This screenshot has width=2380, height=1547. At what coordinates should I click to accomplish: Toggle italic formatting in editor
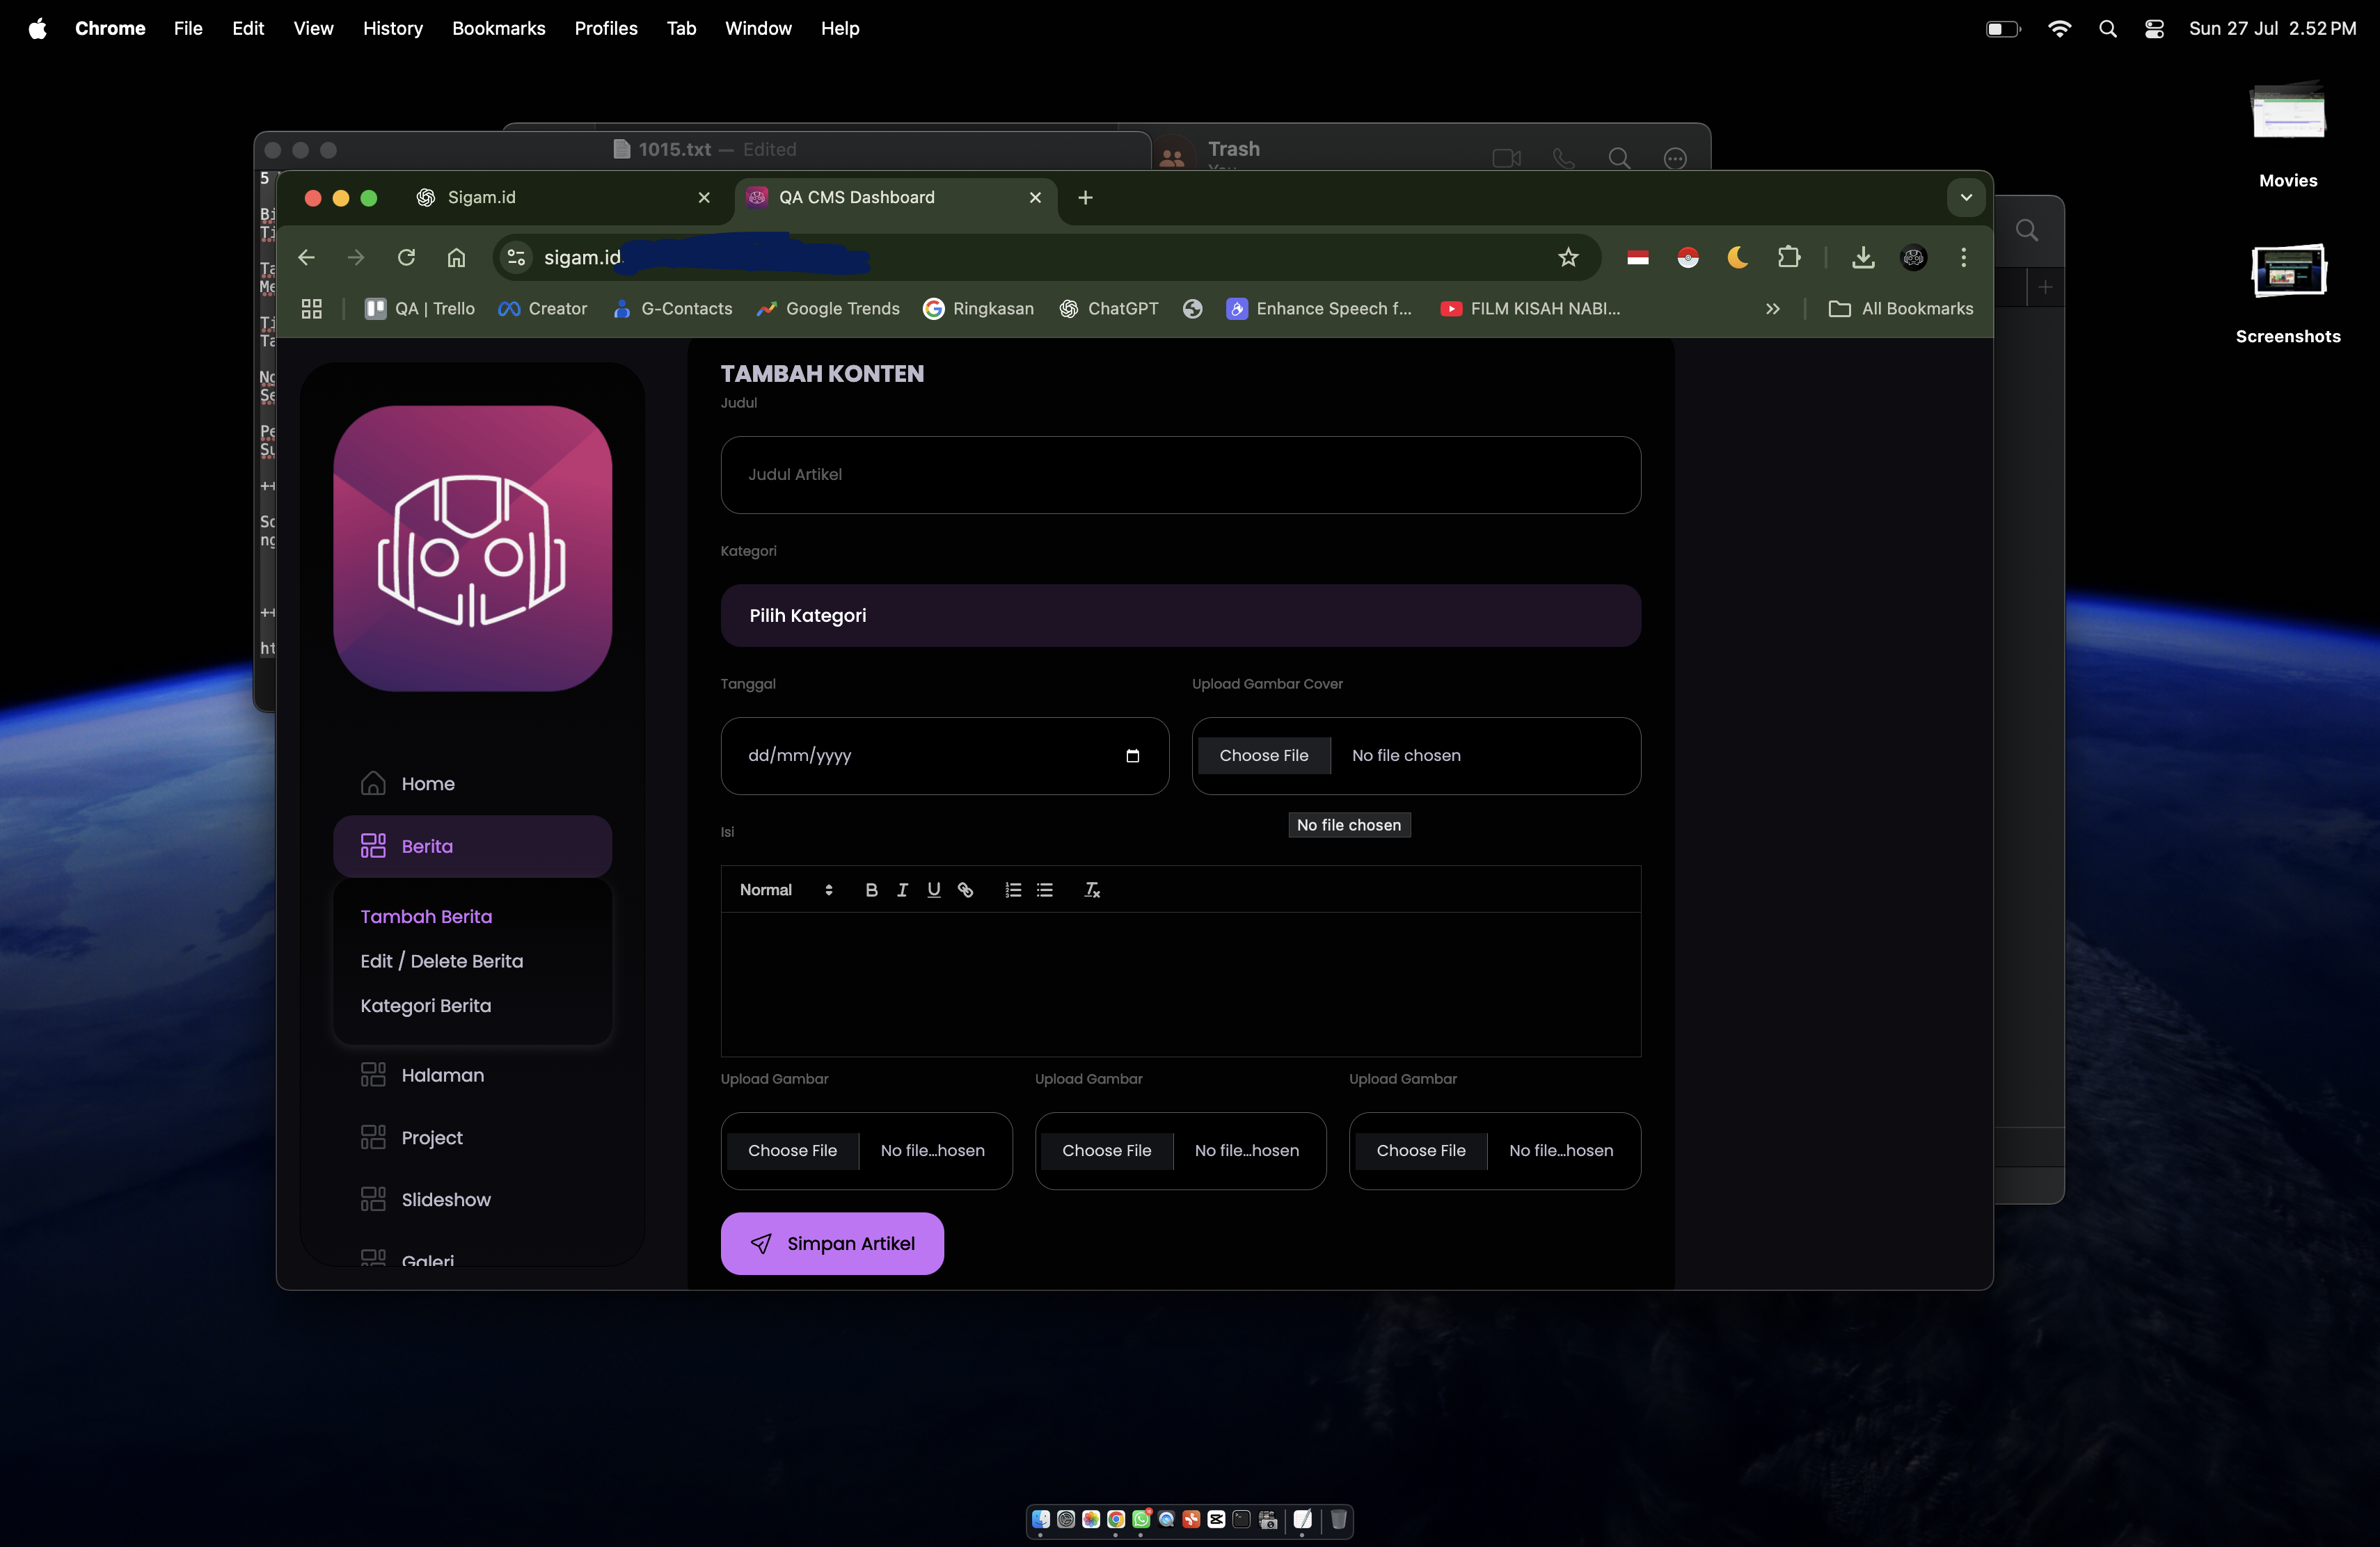902,890
